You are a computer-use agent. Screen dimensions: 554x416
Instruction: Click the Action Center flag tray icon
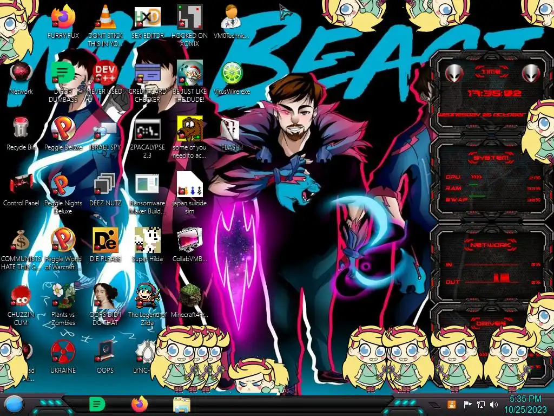tap(467, 404)
